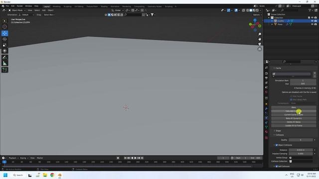Image resolution: width=319 pixels, height=179 pixels.
Task: Toggle the Self Collisions checkbox
Action: (x=277, y=167)
